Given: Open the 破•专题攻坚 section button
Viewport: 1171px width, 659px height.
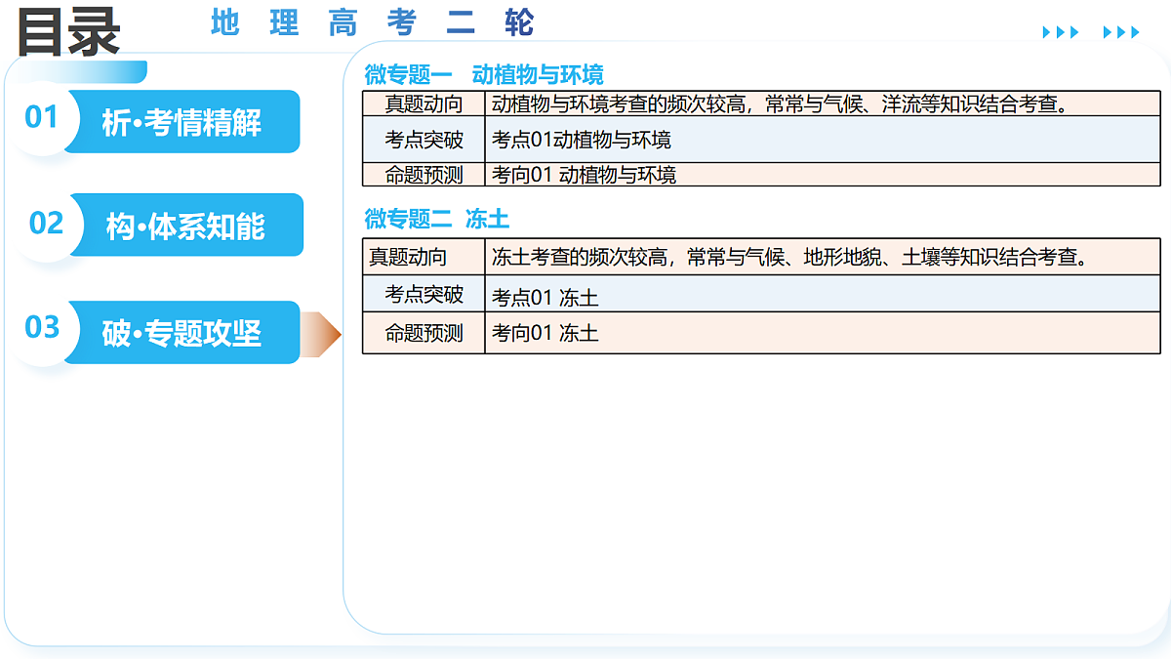Looking at the screenshot, I should 182,333.
